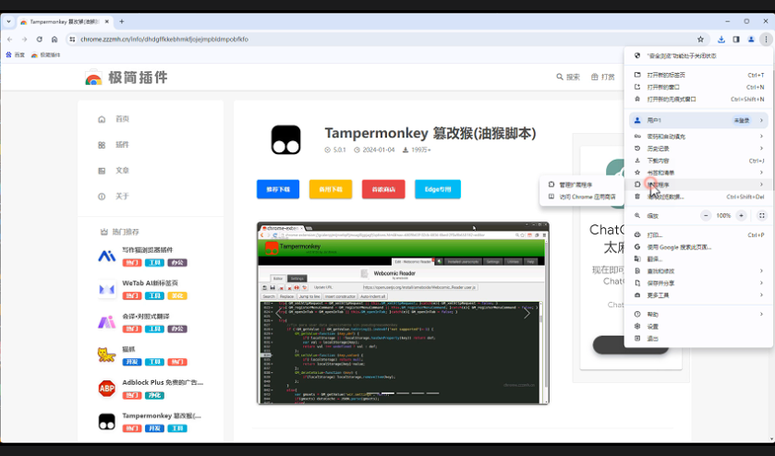Toggle fullscreen icon in zoom row
Image resolution: width=775 pixels, height=456 pixels.
762,215
